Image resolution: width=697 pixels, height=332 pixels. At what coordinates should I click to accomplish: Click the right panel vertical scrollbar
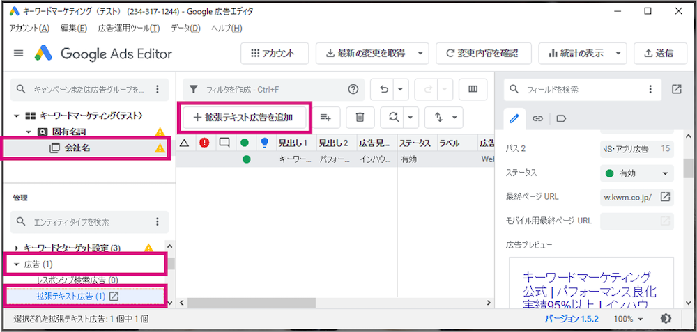pyautogui.click(x=689, y=168)
